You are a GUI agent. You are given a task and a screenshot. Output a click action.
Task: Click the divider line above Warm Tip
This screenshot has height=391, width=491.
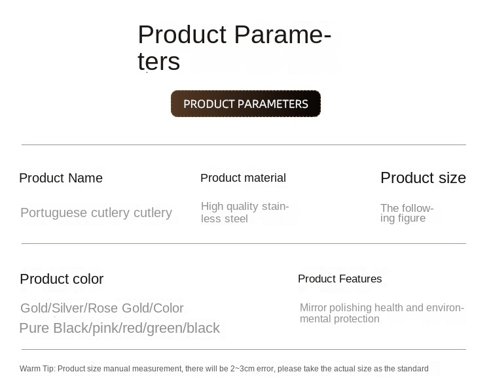[244, 349]
